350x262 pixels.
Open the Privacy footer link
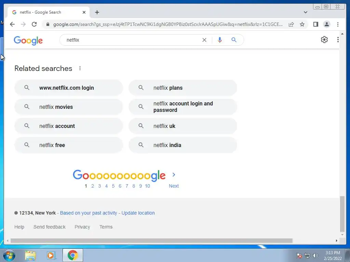[82, 227]
